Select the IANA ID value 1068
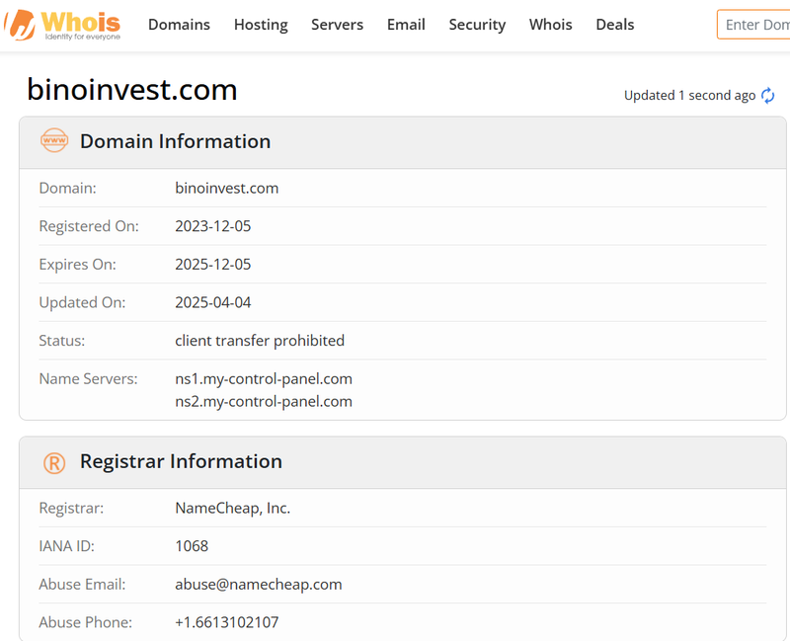This screenshot has width=790, height=641. [192, 546]
